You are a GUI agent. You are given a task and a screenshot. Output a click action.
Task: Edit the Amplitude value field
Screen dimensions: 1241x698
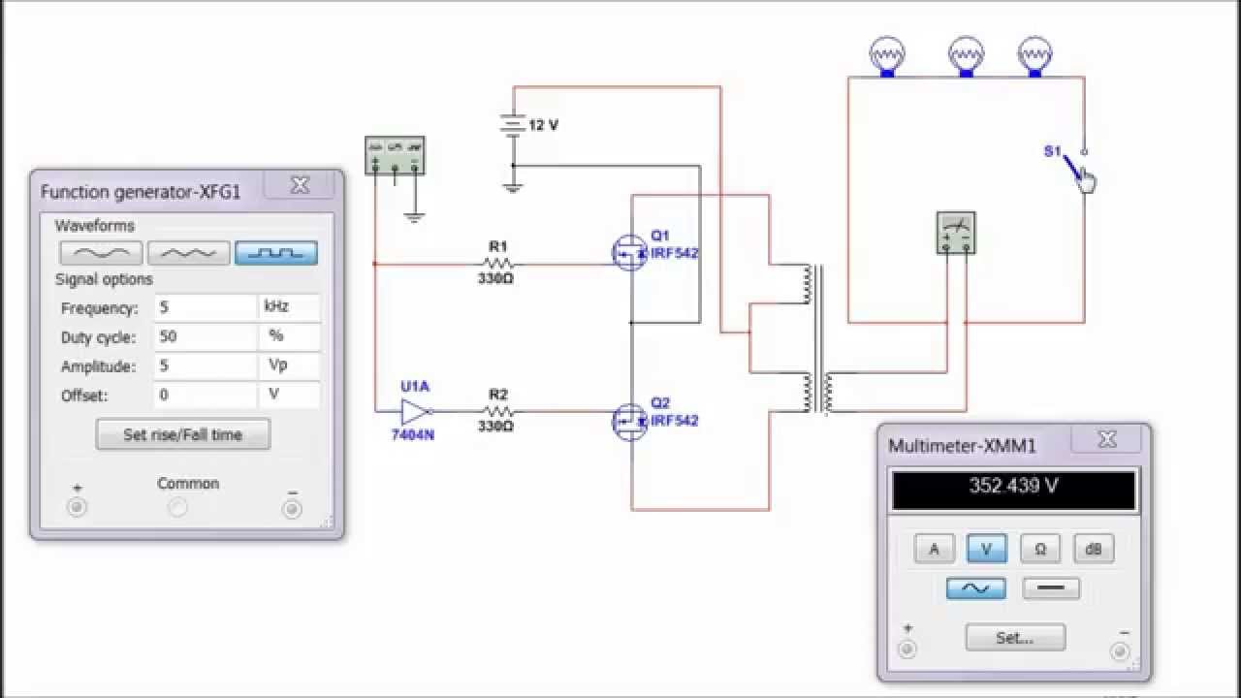click(205, 366)
